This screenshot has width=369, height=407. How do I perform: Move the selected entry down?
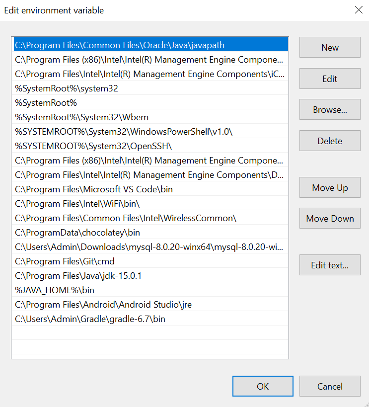click(x=330, y=218)
